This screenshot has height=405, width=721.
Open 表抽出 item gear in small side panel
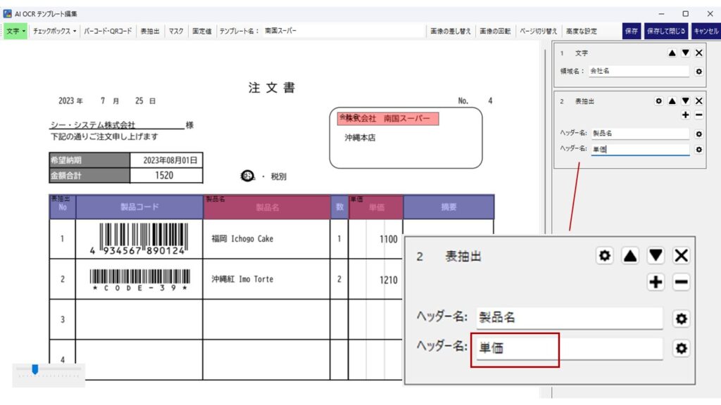[x=659, y=101]
